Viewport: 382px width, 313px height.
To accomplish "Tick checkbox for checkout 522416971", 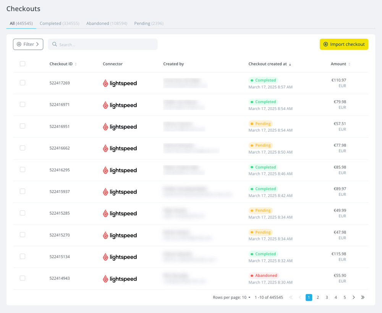I will coord(23,104).
